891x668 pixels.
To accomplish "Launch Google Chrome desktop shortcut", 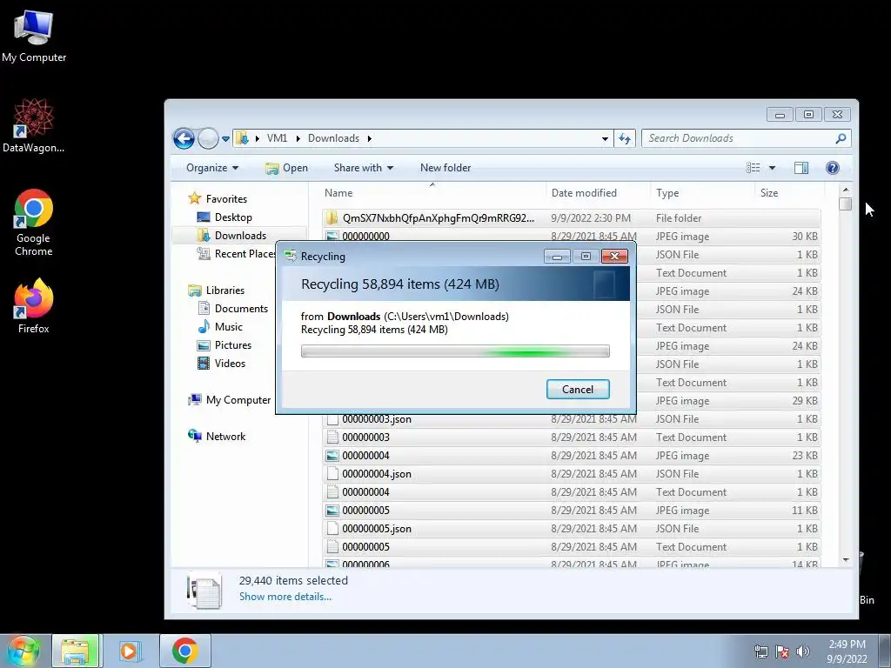I will [x=34, y=222].
